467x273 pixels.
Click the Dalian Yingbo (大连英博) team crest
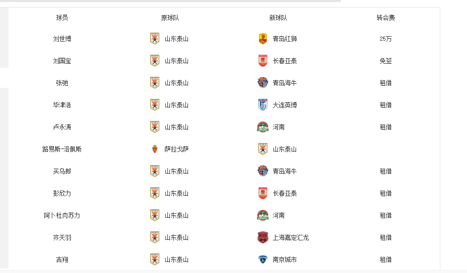tap(262, 105)
